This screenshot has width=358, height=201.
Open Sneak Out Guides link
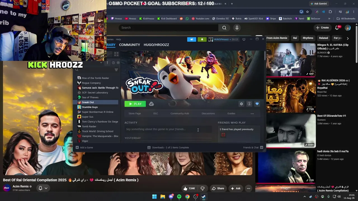pyautogui.click(x=231, y=113)
